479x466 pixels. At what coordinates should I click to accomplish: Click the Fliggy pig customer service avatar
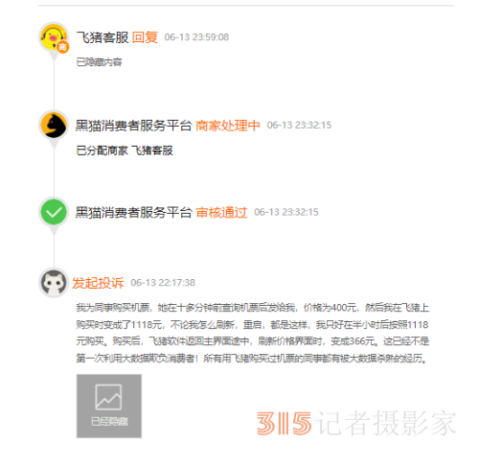54,37
